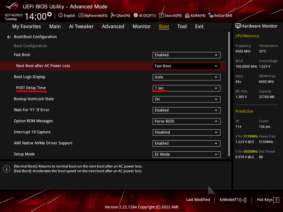
Task: Open the Tool tab
Action: coord(182,26)
